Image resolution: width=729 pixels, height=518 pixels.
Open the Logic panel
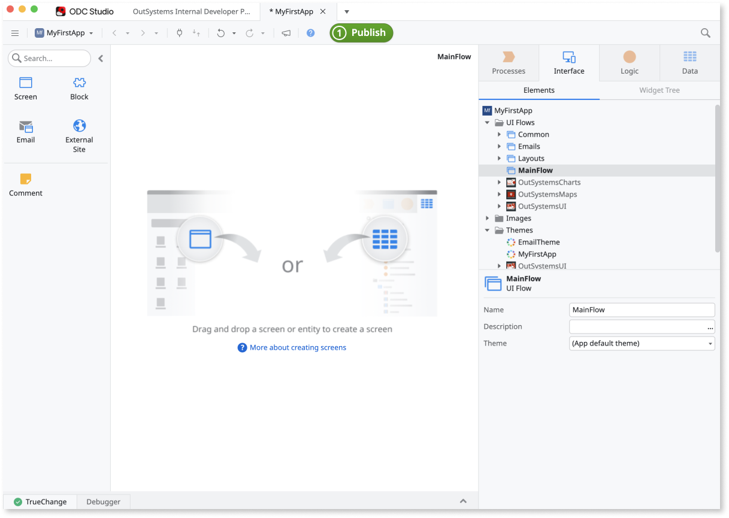[628, 62]
